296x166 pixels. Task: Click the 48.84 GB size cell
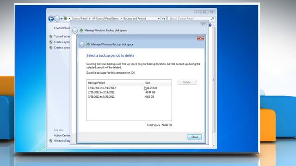coord(150,92)
